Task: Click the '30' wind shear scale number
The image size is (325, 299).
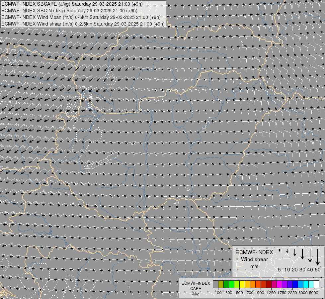Action: [x=302, y=269]
